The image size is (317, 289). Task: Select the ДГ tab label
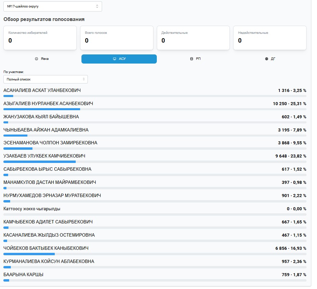click(x=273, y=59)
